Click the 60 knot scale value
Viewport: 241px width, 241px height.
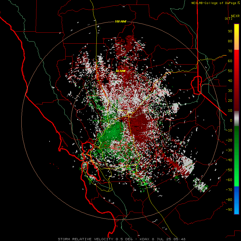point(230,61)
